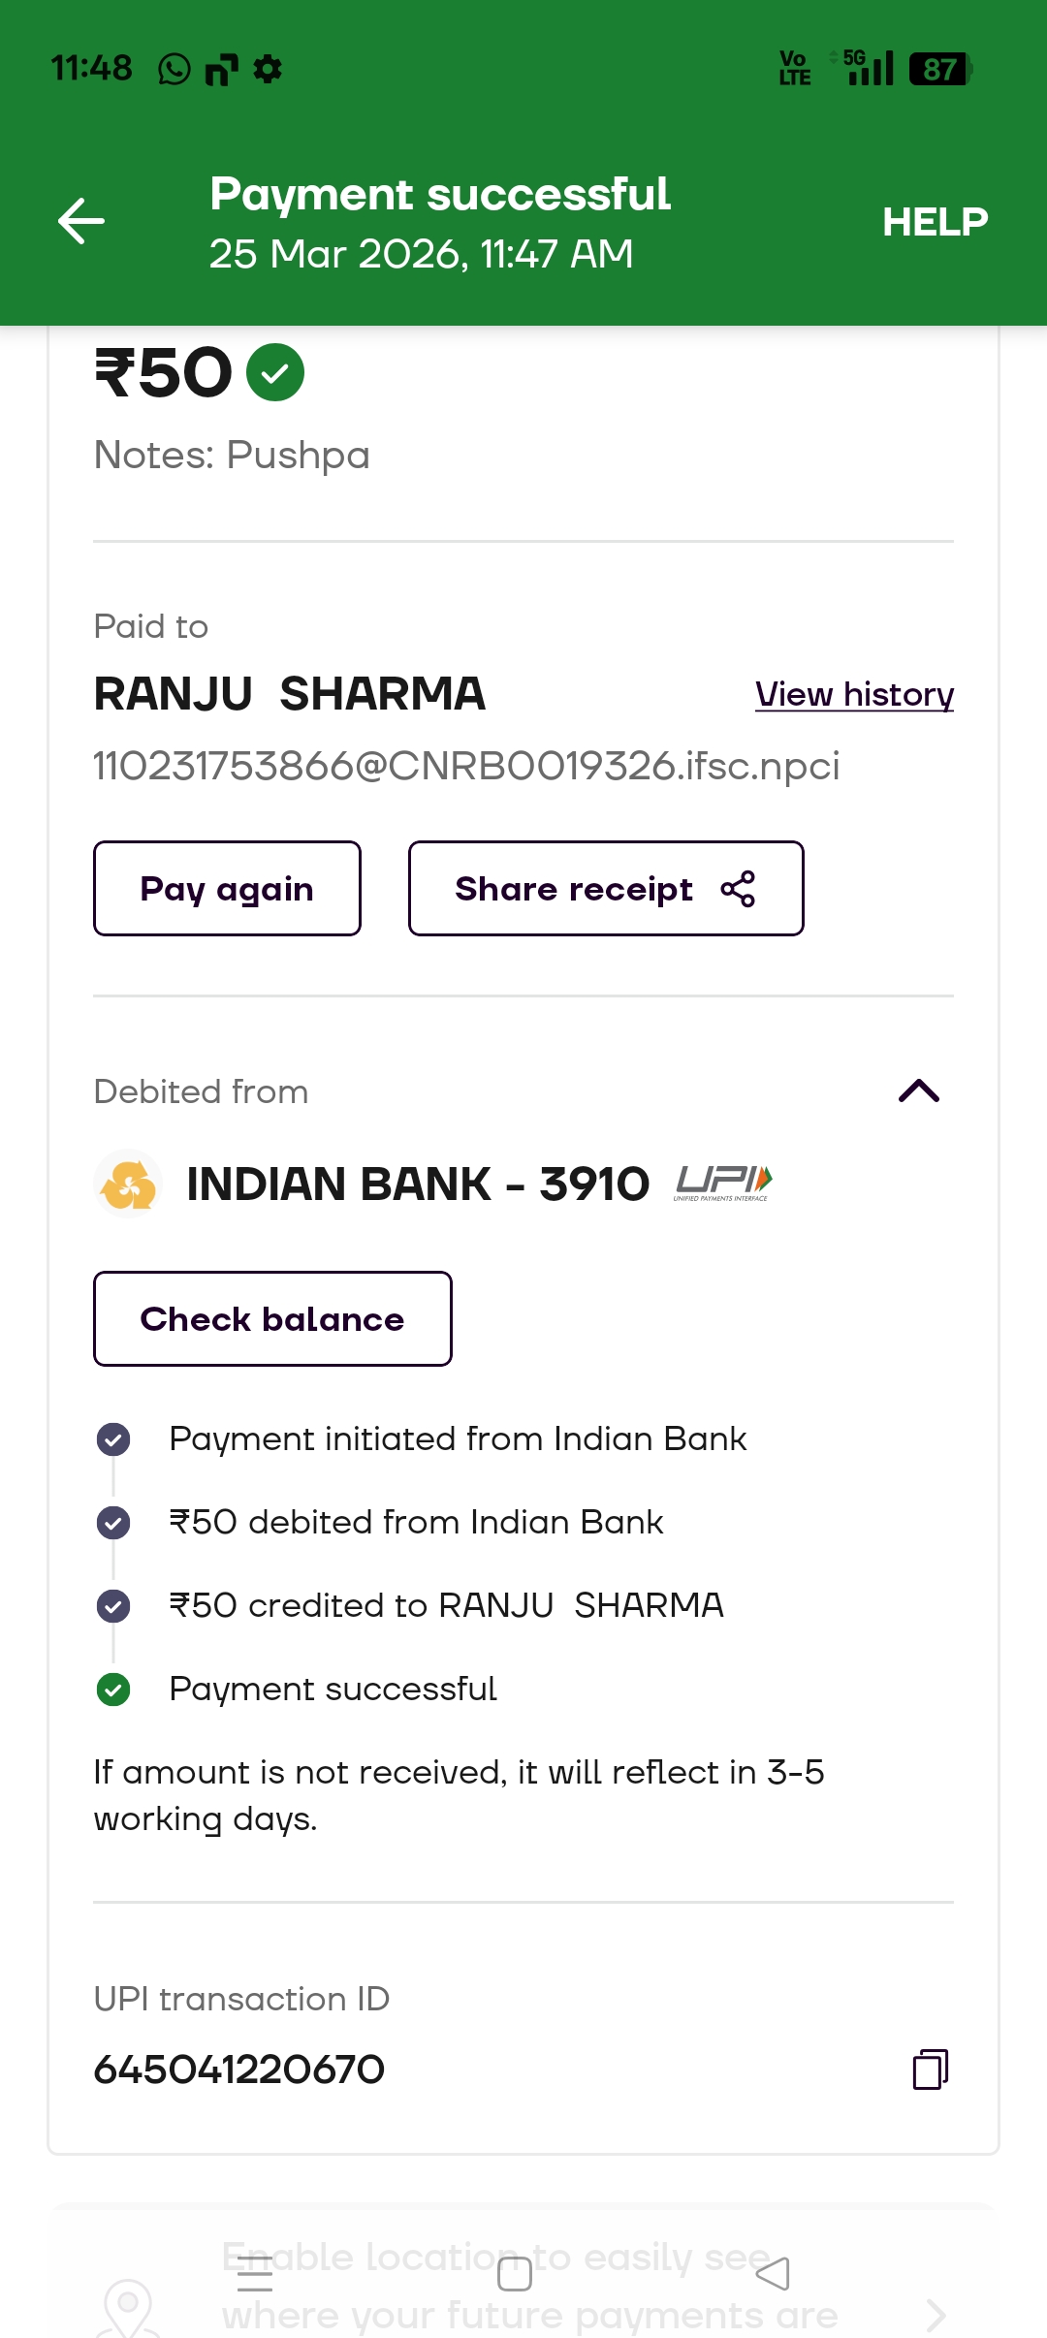This screenshot has width=1047, height=2338.
Task: Tap the Indian Bank logo icon
Action: (129, 1184)
